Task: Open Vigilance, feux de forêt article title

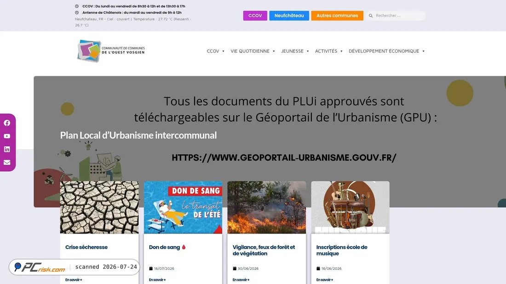Action: tap(264, 250)
